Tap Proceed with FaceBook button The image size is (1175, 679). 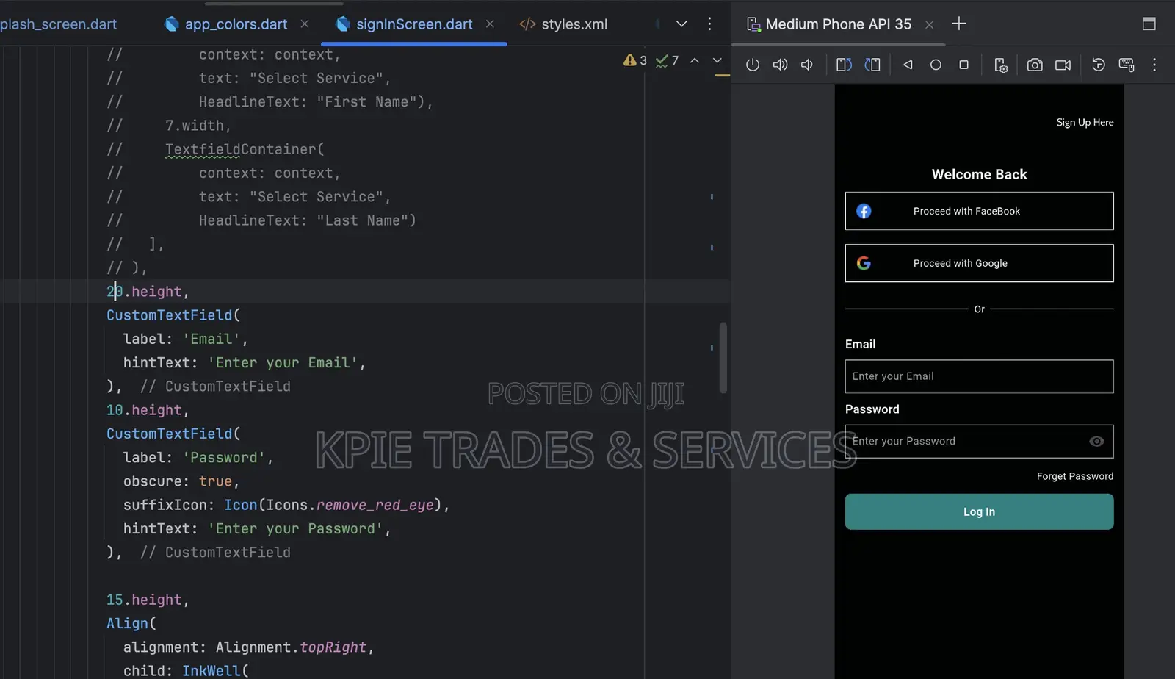click(979, 211)
